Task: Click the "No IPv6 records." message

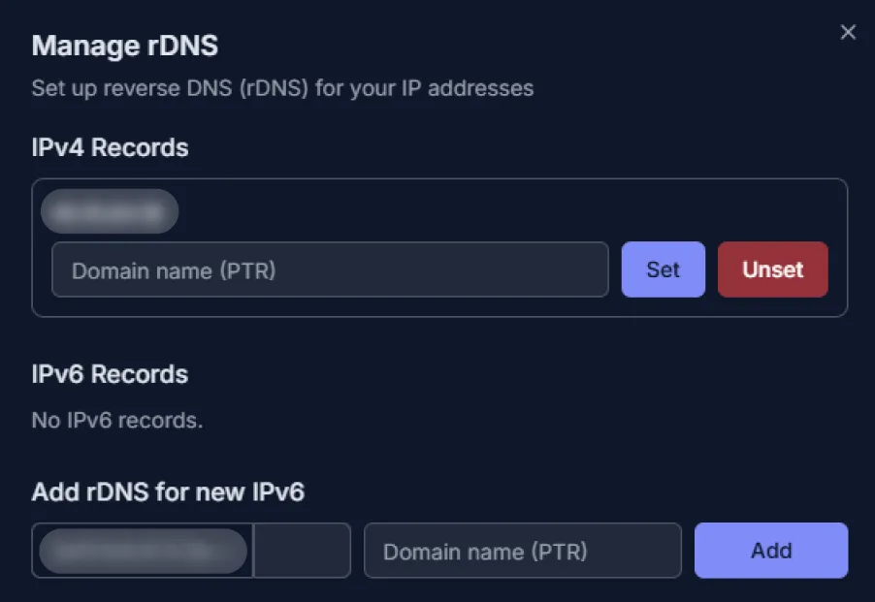Action: [x=116, y=421]
